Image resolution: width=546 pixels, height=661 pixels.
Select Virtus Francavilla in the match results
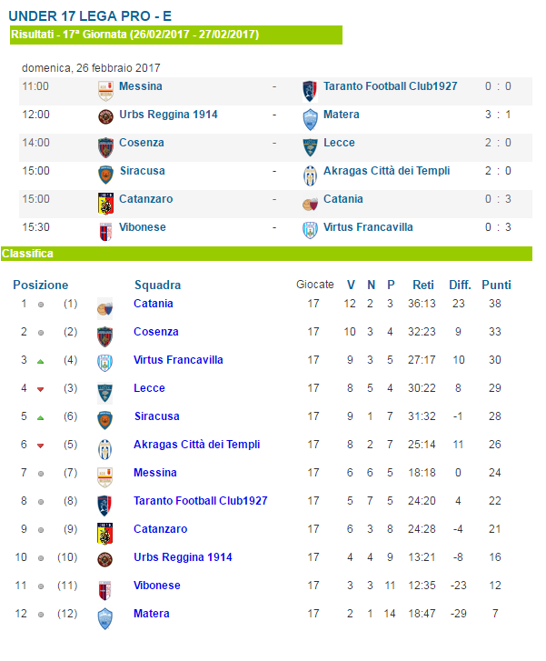tap(368, 227)
